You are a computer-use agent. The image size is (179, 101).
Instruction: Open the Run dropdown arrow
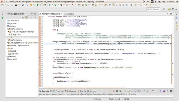(x=58, y=5)
